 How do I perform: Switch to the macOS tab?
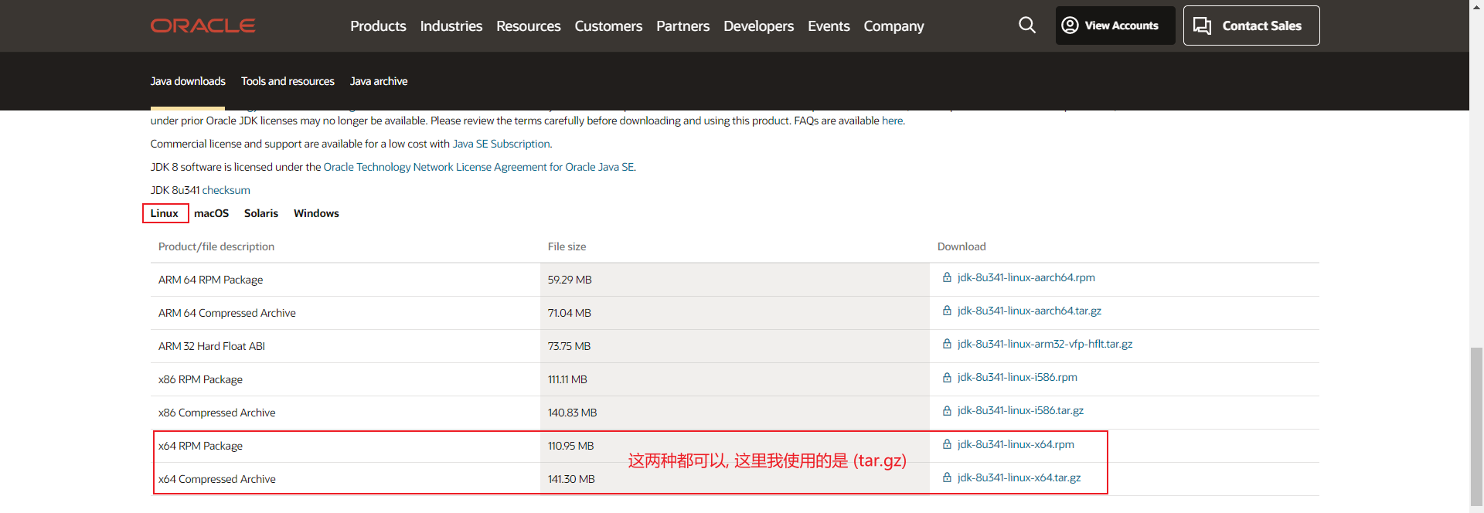[212, 213]
